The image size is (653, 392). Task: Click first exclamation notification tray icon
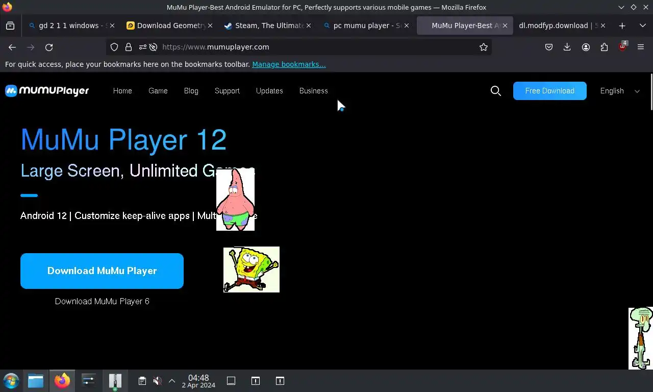click(x=256, y=381)
